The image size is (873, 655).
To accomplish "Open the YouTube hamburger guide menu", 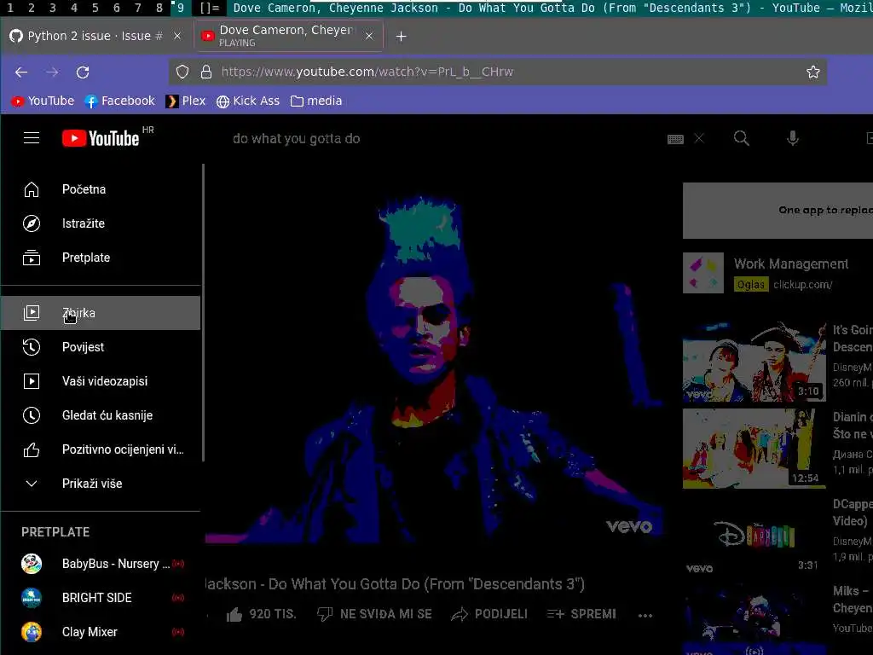I will (x=32, y=138).
